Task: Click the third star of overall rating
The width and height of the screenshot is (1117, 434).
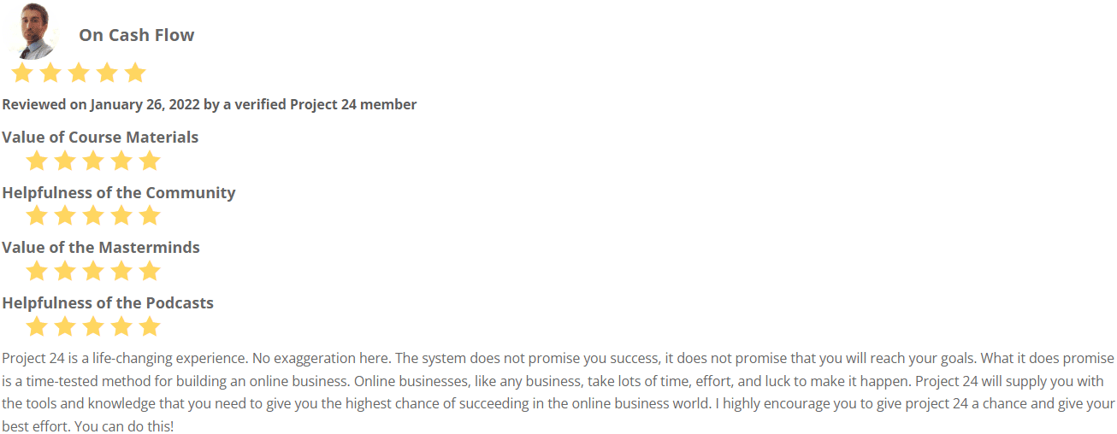Action: click(79, 73)
